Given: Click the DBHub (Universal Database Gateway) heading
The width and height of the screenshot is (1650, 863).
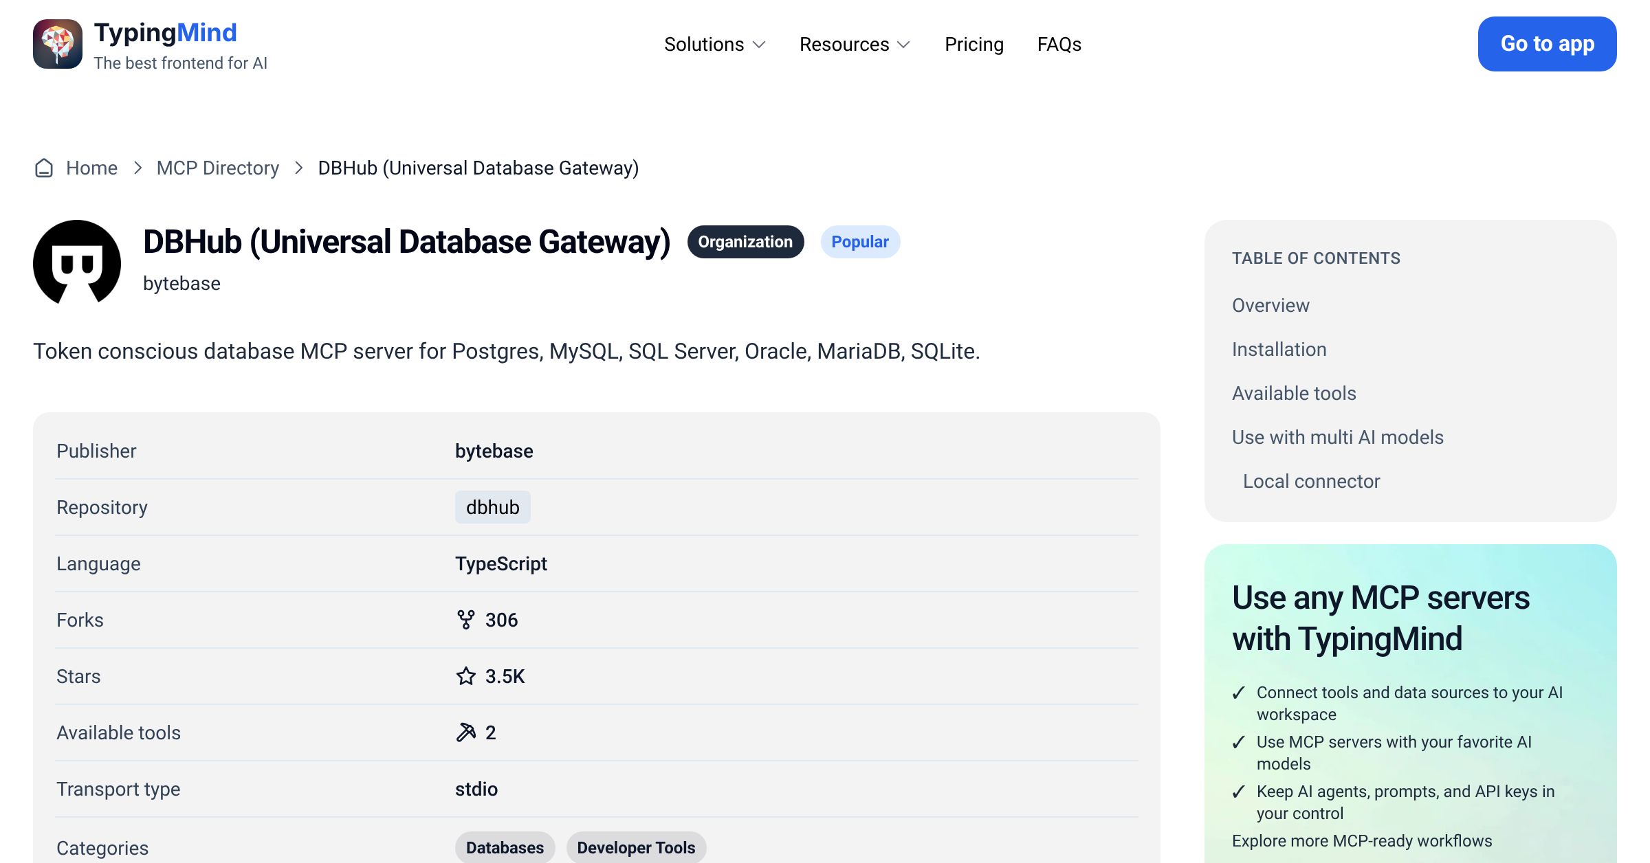Looking at the screenshot, I should 406,242.
